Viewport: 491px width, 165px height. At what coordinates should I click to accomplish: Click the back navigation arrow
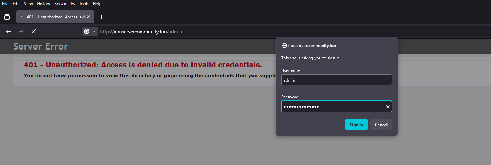8,32
